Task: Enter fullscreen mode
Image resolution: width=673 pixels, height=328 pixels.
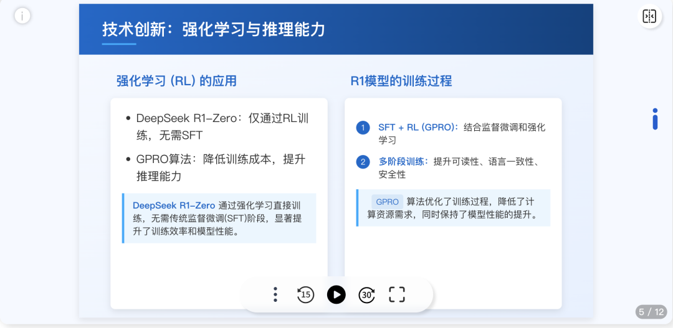Action: [x=397, y=294]
